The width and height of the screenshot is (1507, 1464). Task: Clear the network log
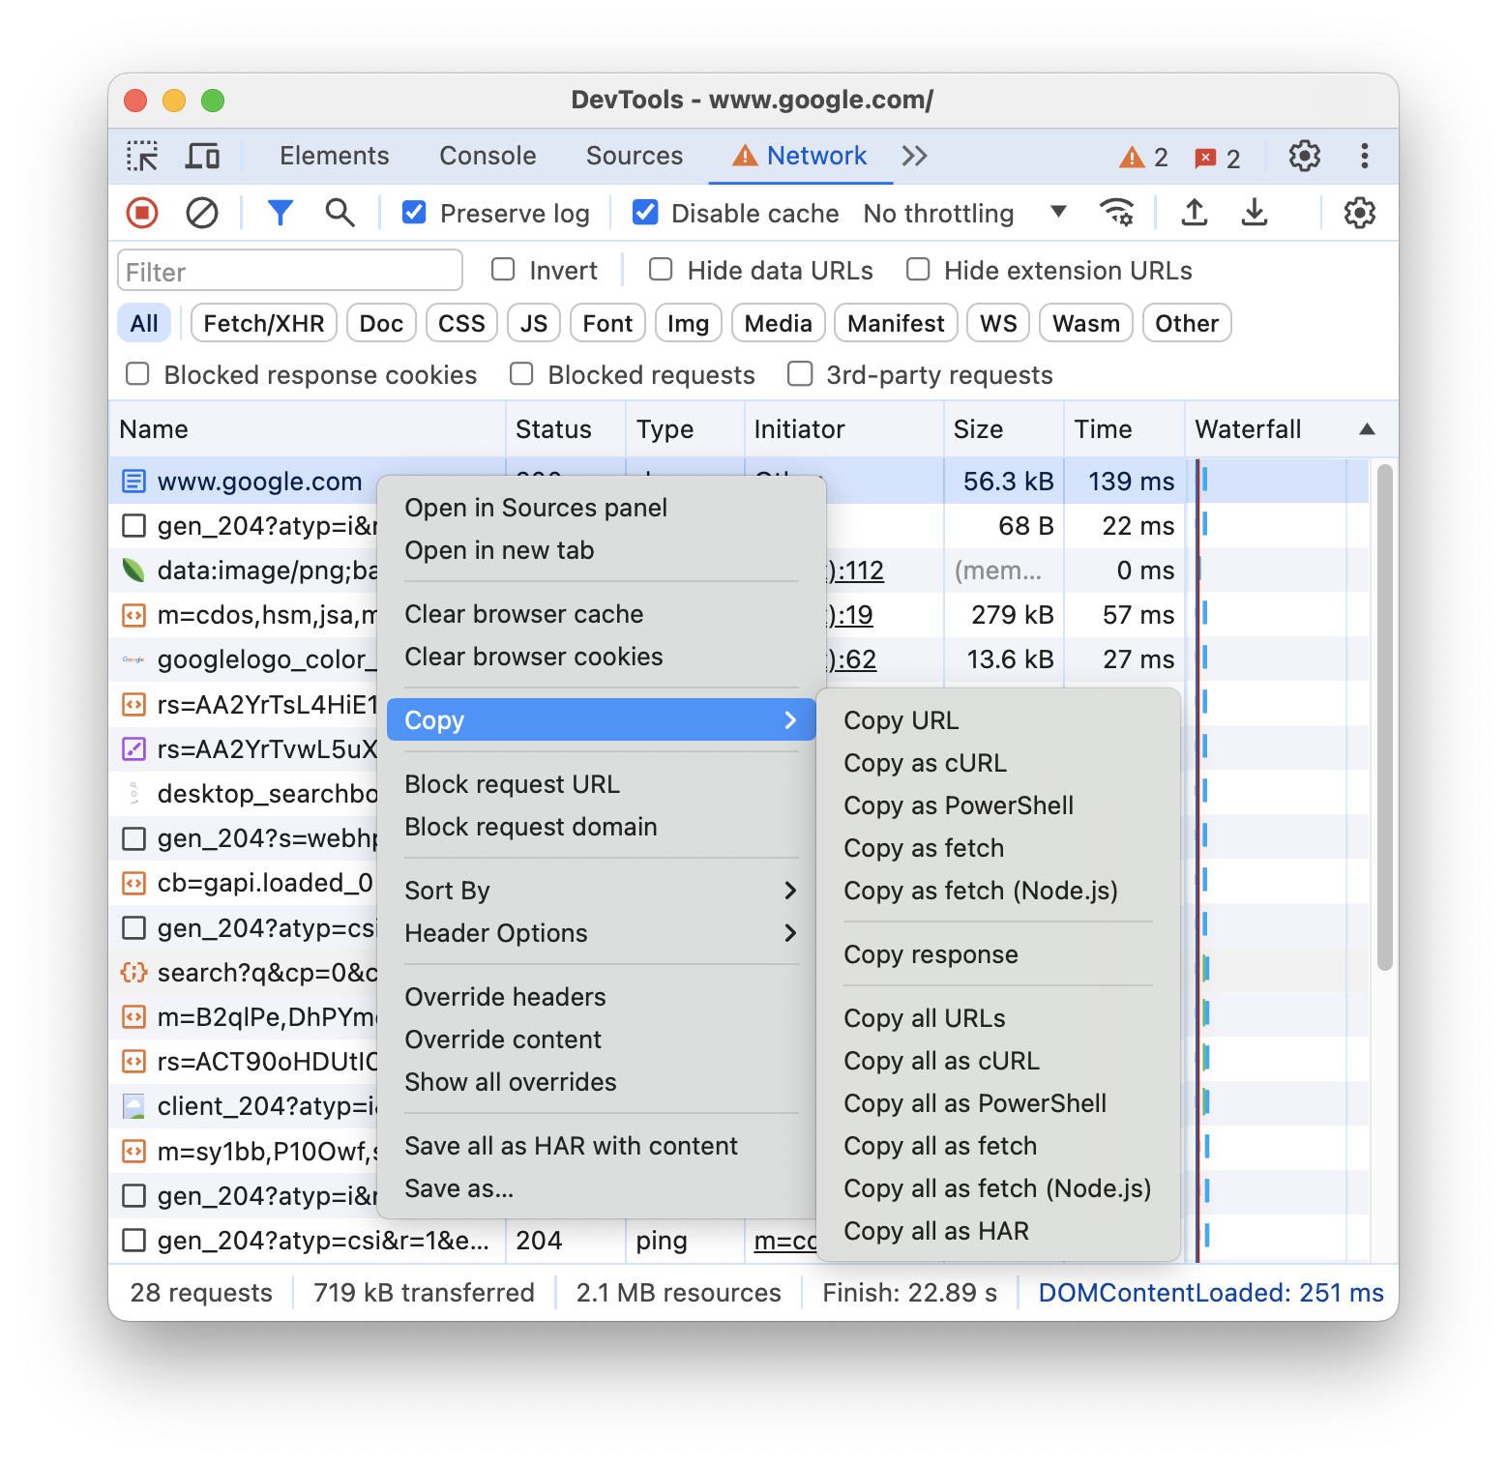[x=202, y=213]
